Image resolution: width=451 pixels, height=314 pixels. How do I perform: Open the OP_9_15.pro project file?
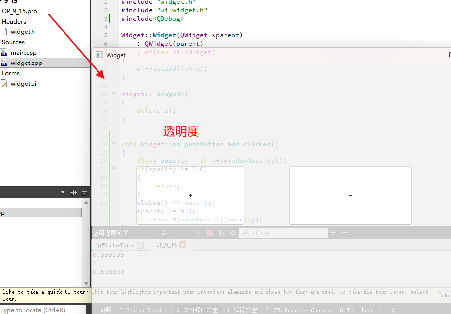[20, 11]
